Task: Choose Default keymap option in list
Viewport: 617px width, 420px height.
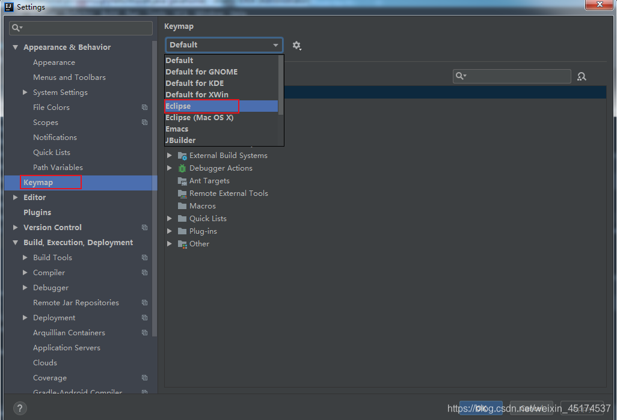Action: tap(221, 61)
